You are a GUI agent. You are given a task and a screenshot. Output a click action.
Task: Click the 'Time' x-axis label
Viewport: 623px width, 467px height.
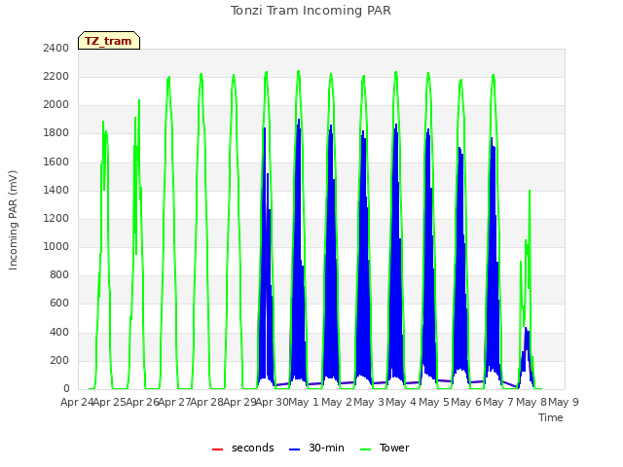551,417
